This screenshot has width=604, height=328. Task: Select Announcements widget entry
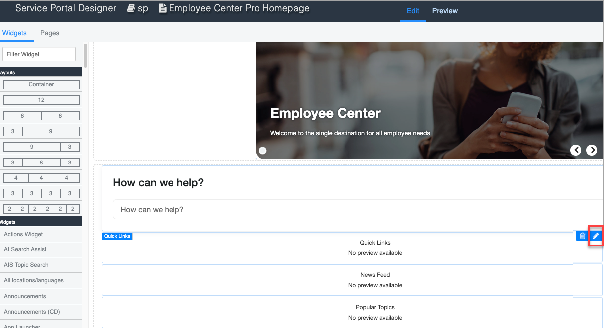click(41, 296)
